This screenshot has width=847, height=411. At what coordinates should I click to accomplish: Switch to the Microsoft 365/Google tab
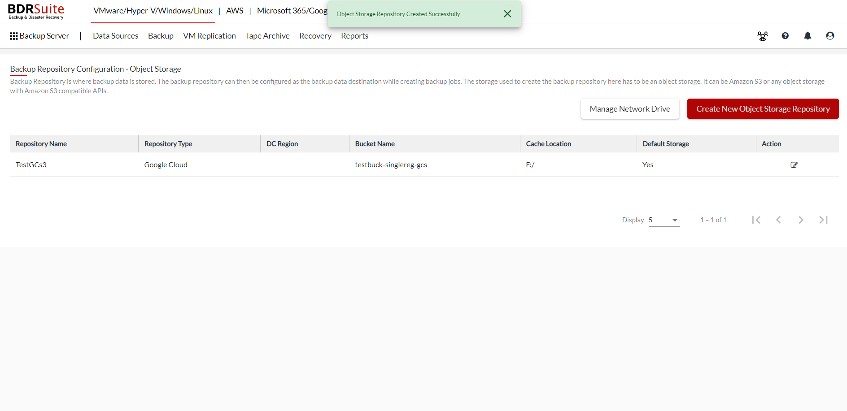click(x=292, y=11)
